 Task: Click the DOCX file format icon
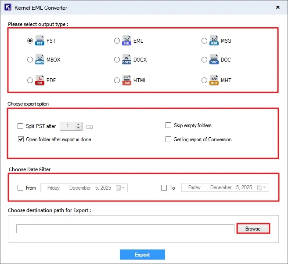pos(126,59)
